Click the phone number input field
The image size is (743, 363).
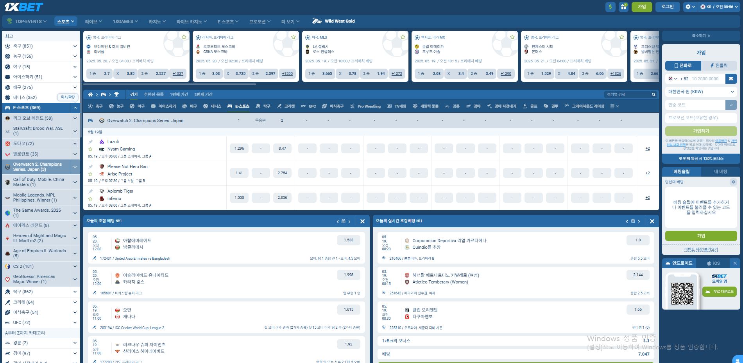point(707,79)
